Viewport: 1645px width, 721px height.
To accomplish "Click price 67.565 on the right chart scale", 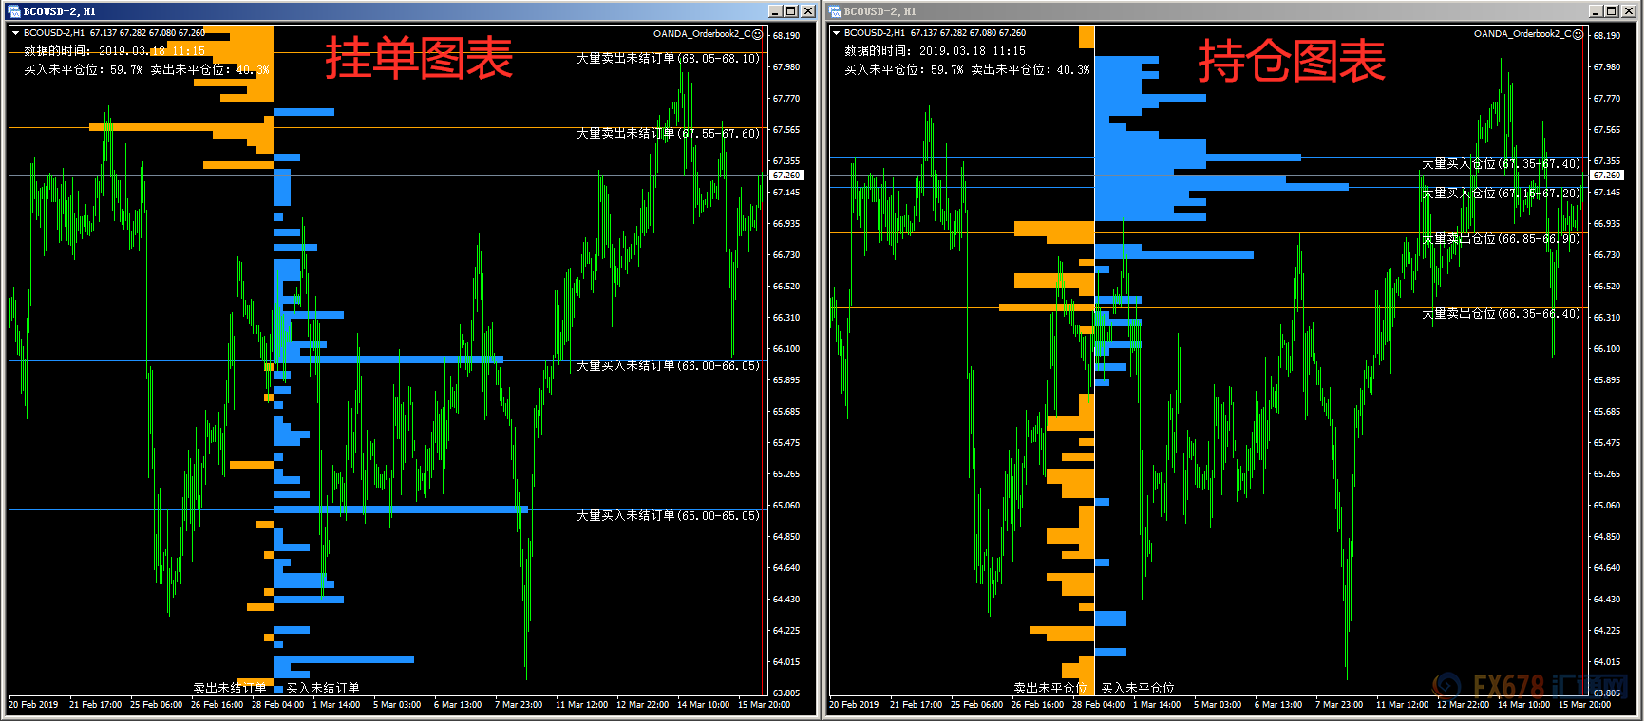I will point(1607,130).
